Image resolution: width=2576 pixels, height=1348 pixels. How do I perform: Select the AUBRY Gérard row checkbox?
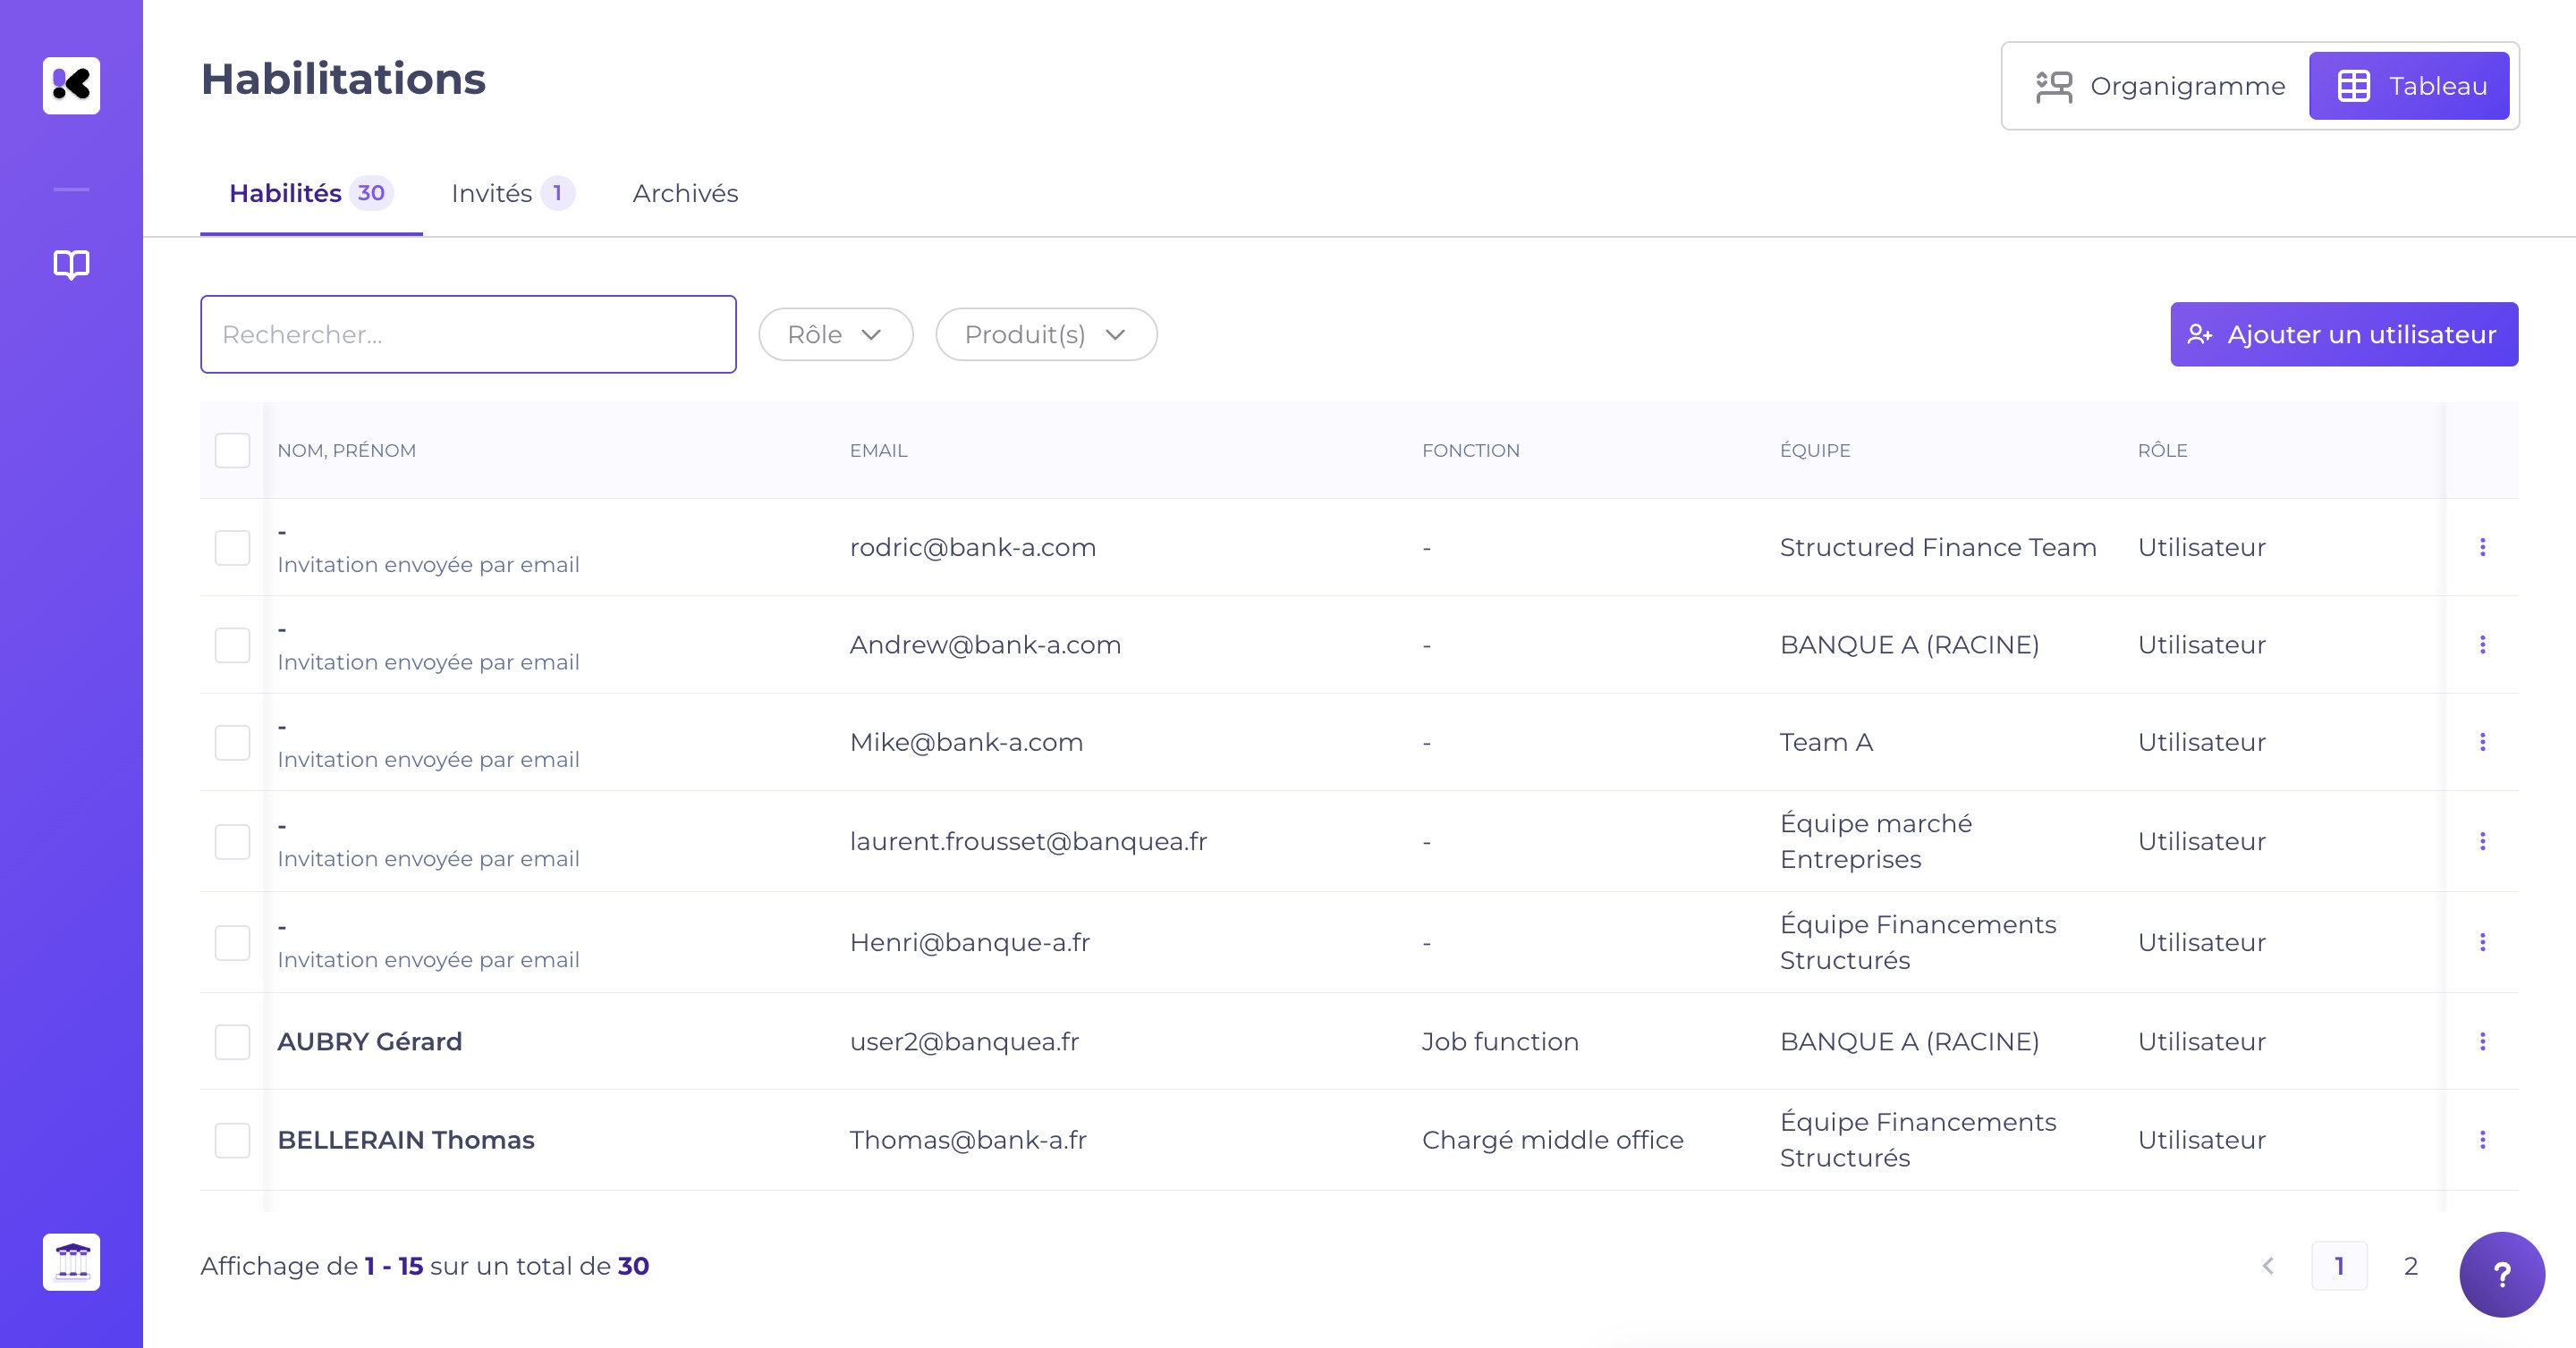pyautogui.click(x=232, y=1042)
